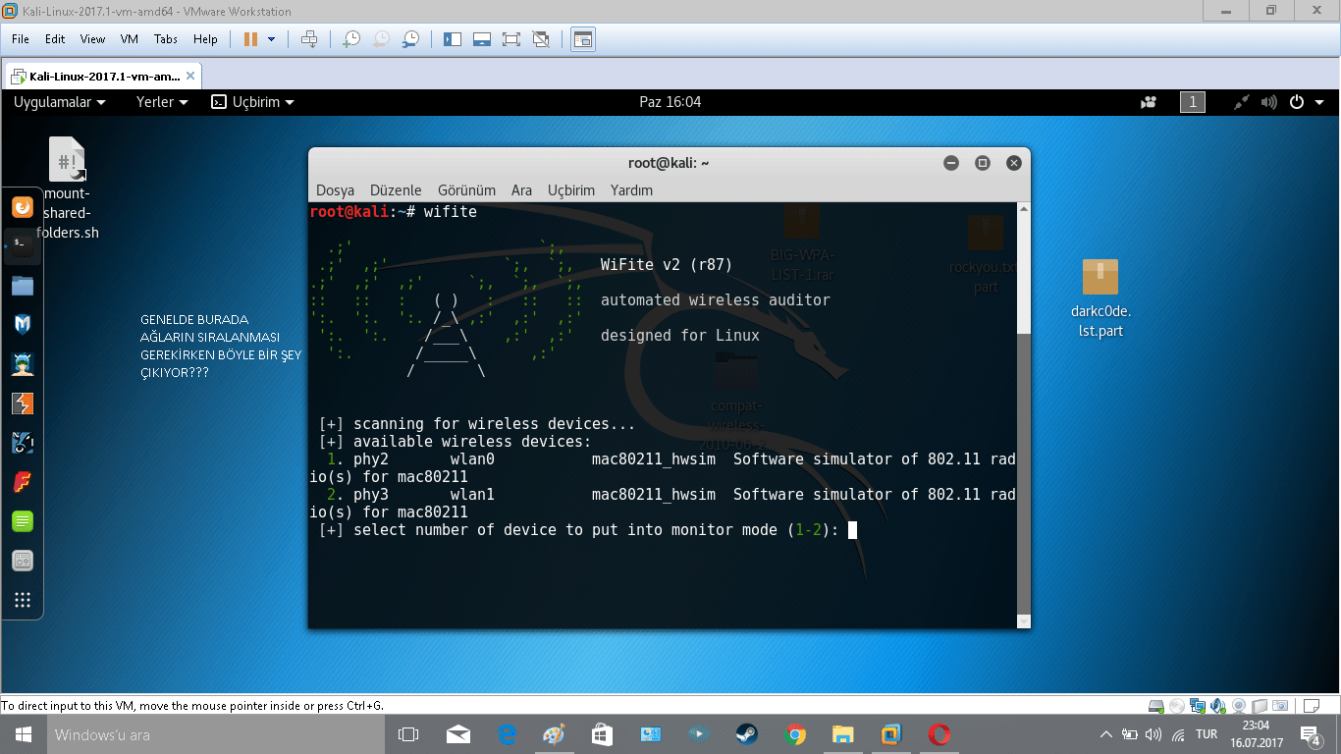Open the Paz 16:04 clock panel

[670, 102]
